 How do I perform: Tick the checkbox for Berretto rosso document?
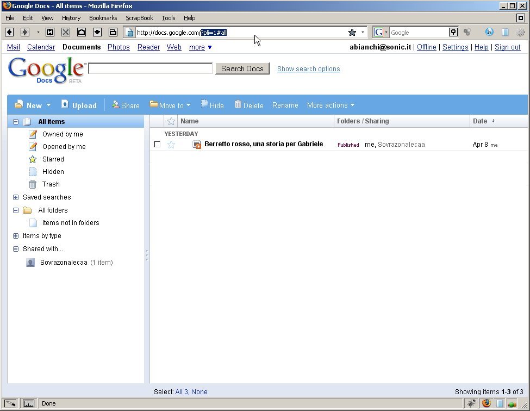[157, 145]
